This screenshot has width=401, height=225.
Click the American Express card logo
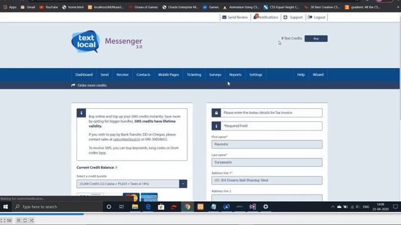point(149,197)
